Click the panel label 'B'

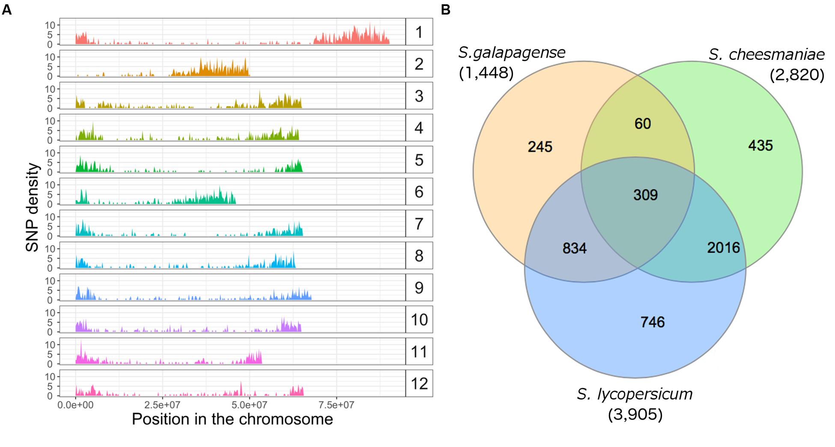coord(445,9)
